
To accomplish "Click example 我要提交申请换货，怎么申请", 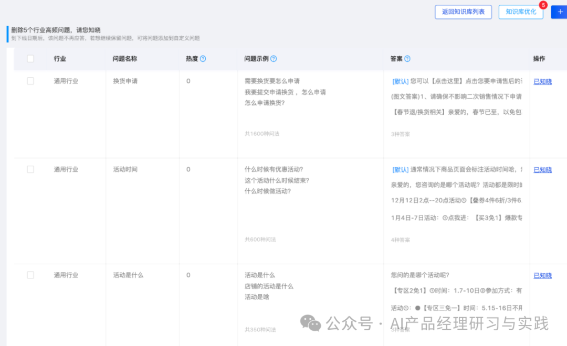I will [285, 92].
